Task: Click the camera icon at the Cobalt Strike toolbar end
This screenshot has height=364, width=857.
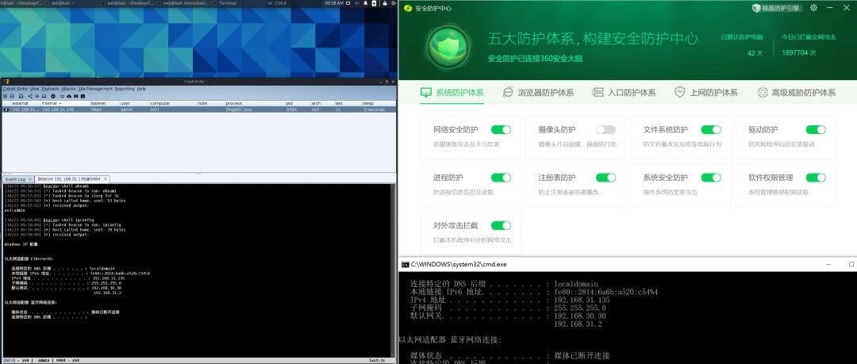Action: tap(83, 96)
